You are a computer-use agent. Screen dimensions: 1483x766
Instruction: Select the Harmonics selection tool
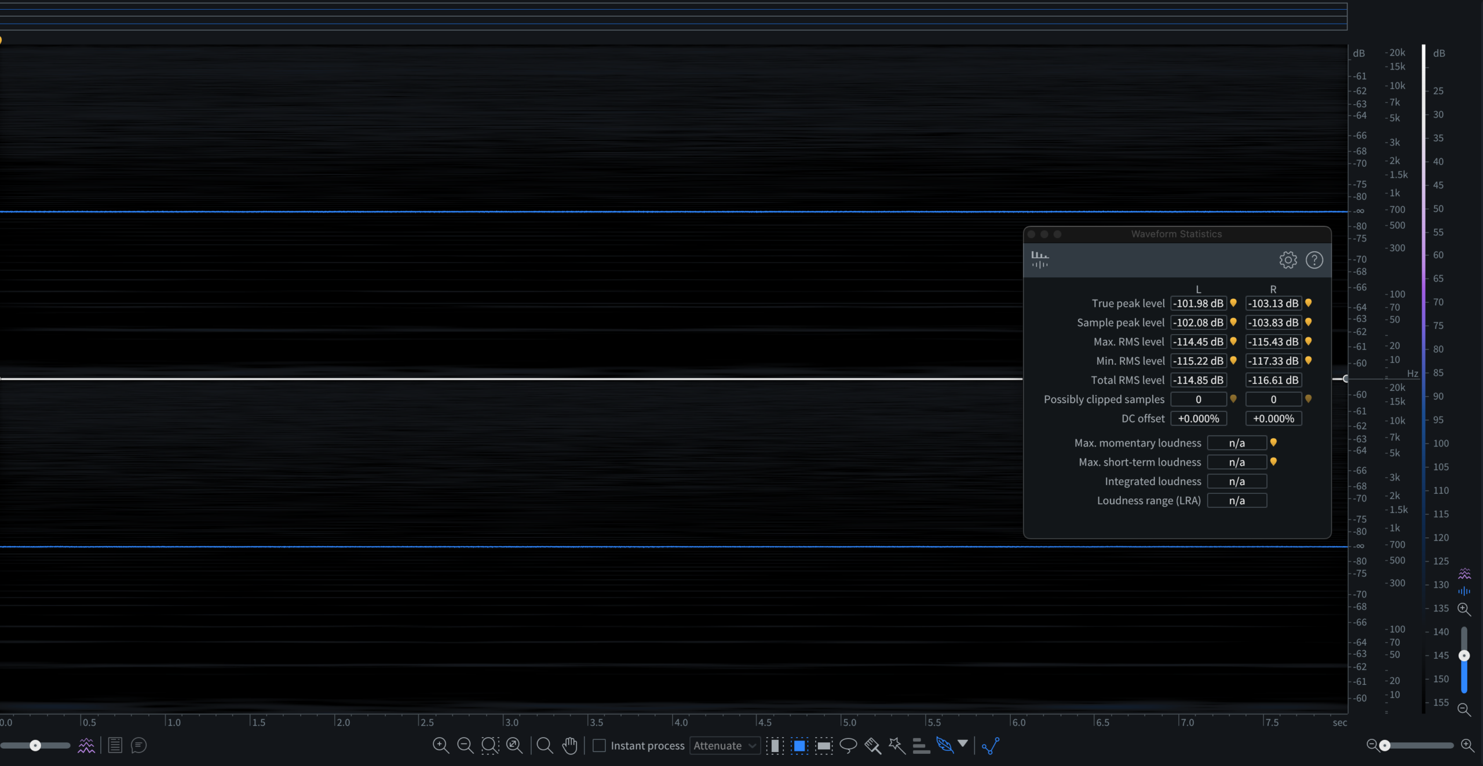pos(921,745)
